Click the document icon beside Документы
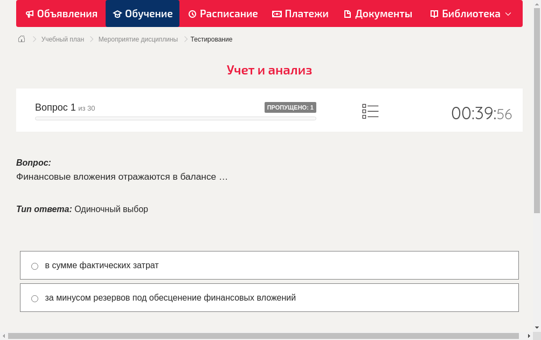Screen dimensions: 541x340 click(348, 13)
